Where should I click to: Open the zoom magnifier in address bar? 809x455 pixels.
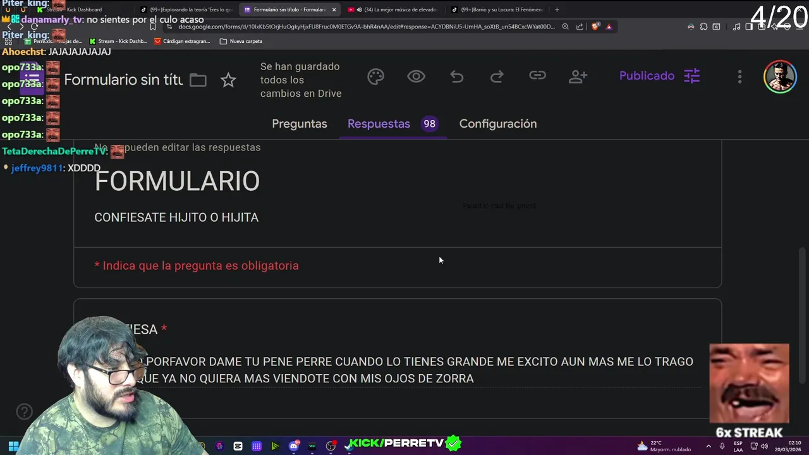[565, 27]
